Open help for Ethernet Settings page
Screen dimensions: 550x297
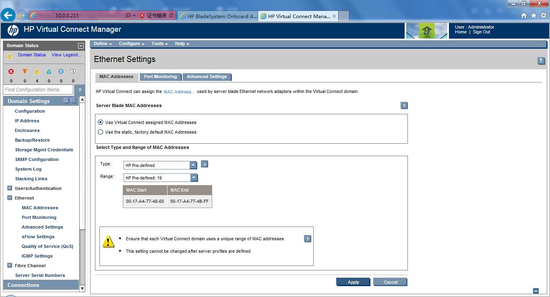(x=541, y=61)
